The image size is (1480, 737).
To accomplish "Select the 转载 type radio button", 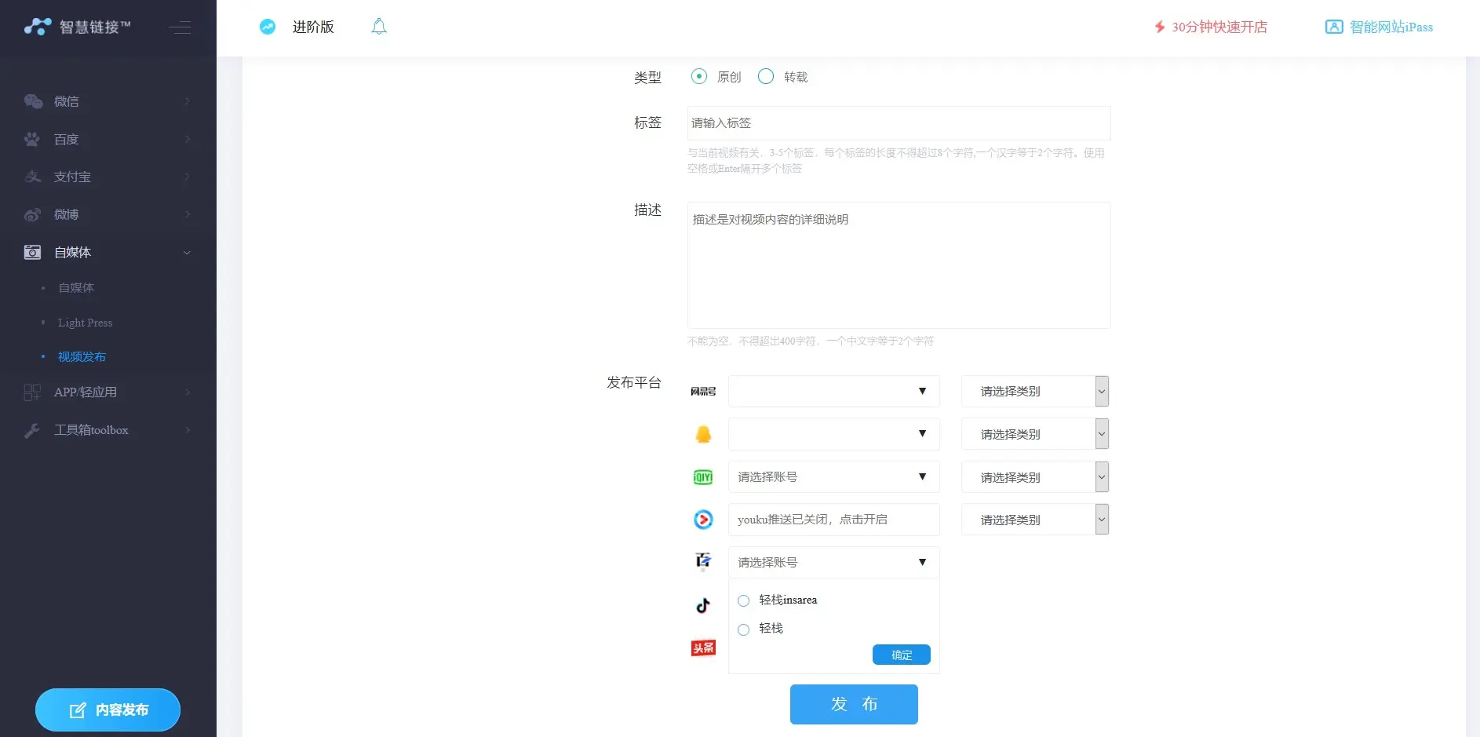I will pos(766,76).
